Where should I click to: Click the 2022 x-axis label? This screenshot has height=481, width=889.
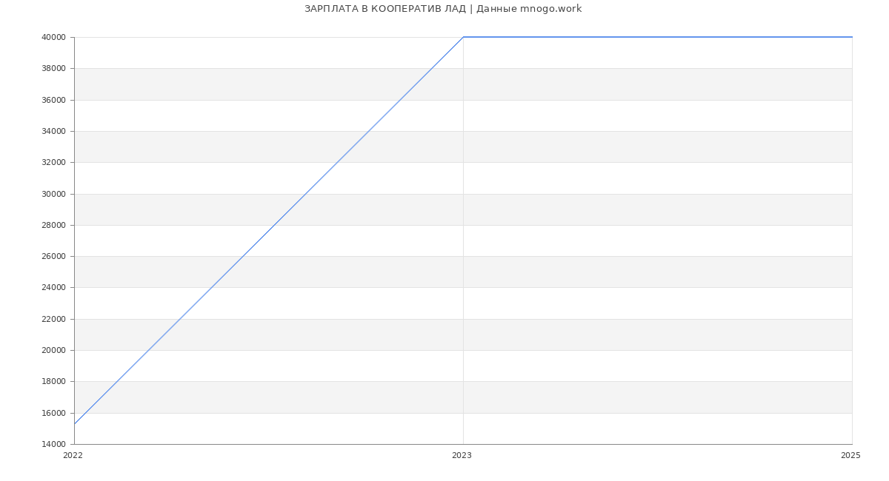[73, 456]
